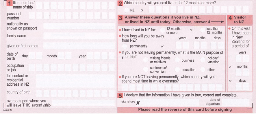Viewport: 256px width, 114px height.
Task: Click the overseas port departure field
Action: coord(84,103)
